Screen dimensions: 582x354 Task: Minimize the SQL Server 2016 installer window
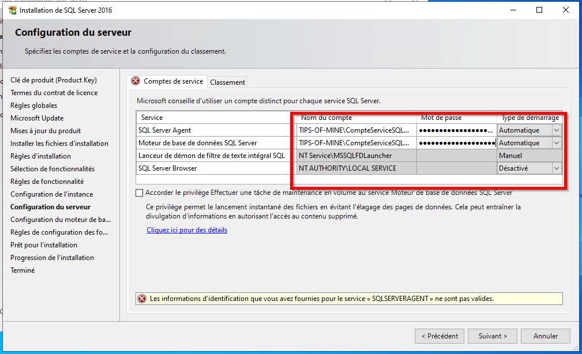[513, 10]
